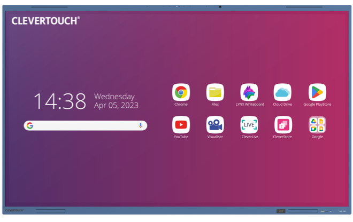Open the CleverStore app
Viewport: 353px width, 222px height.
click(283, 125)
